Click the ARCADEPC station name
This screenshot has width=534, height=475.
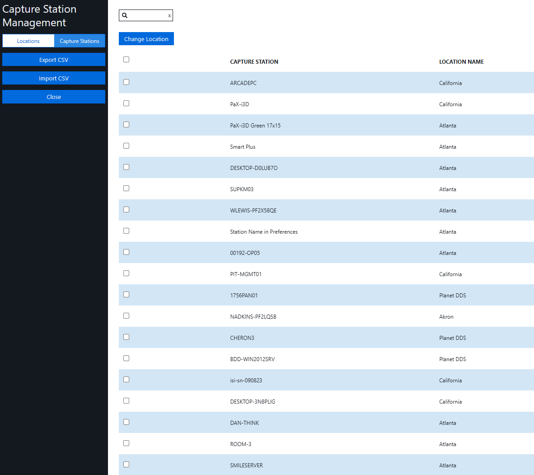[243, 83]
